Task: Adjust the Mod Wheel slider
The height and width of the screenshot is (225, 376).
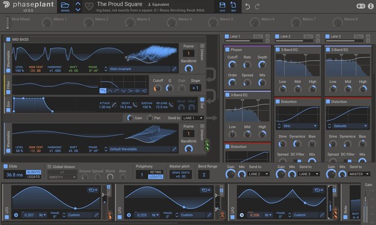Action: click(8, 22)
